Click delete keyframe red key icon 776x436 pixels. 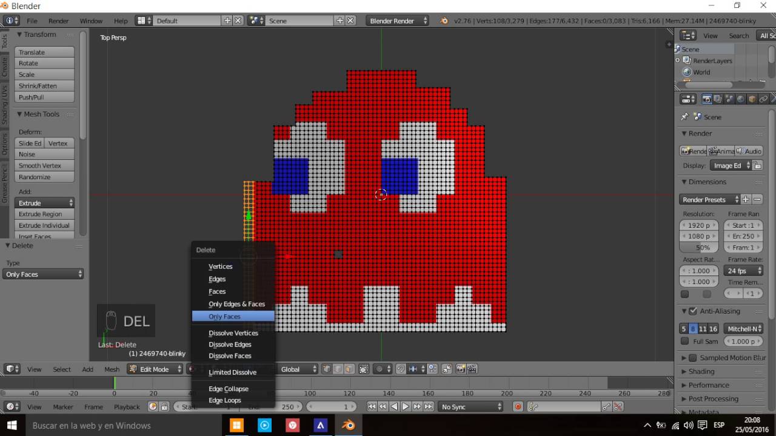click(617, 407)
